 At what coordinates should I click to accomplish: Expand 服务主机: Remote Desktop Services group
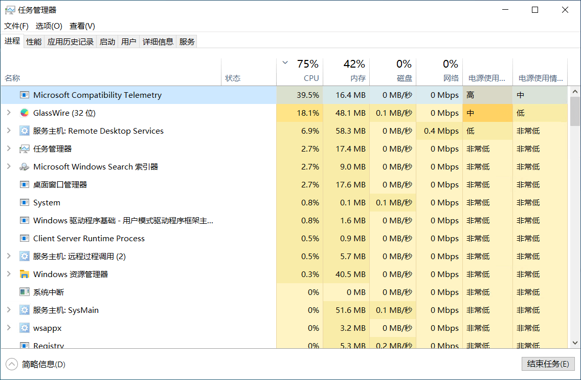coord(9,130)
